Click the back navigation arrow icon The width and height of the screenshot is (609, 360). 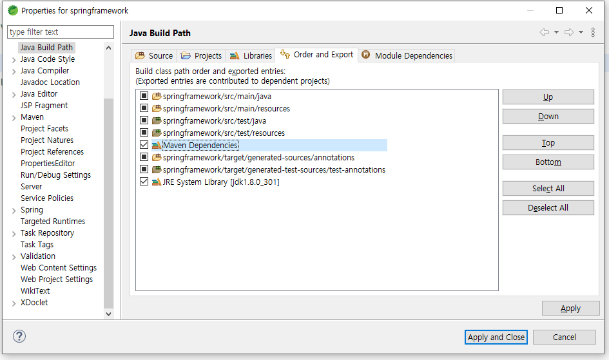(x=545, y=32)
